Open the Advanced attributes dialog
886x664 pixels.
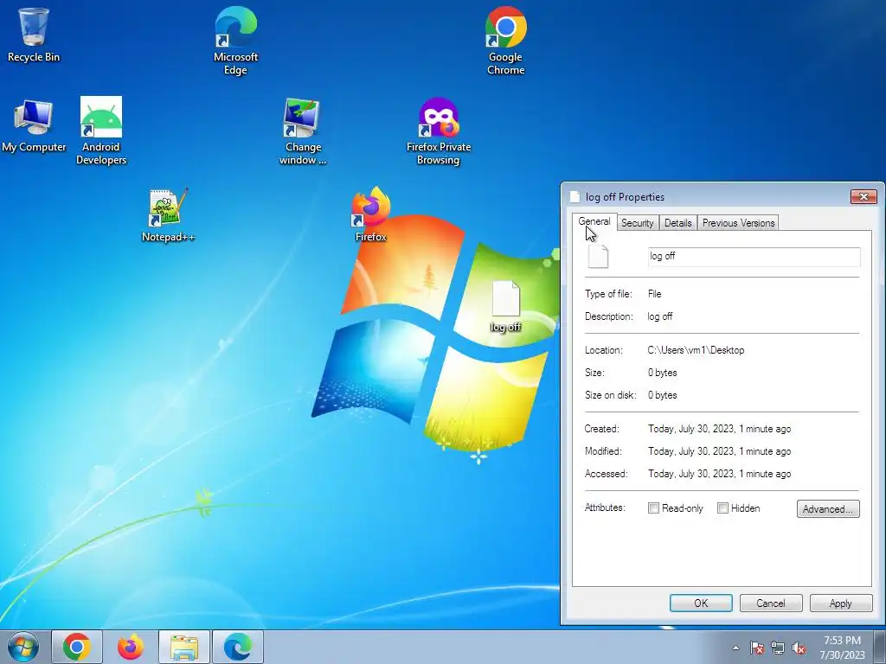click(x=828, y=508)
